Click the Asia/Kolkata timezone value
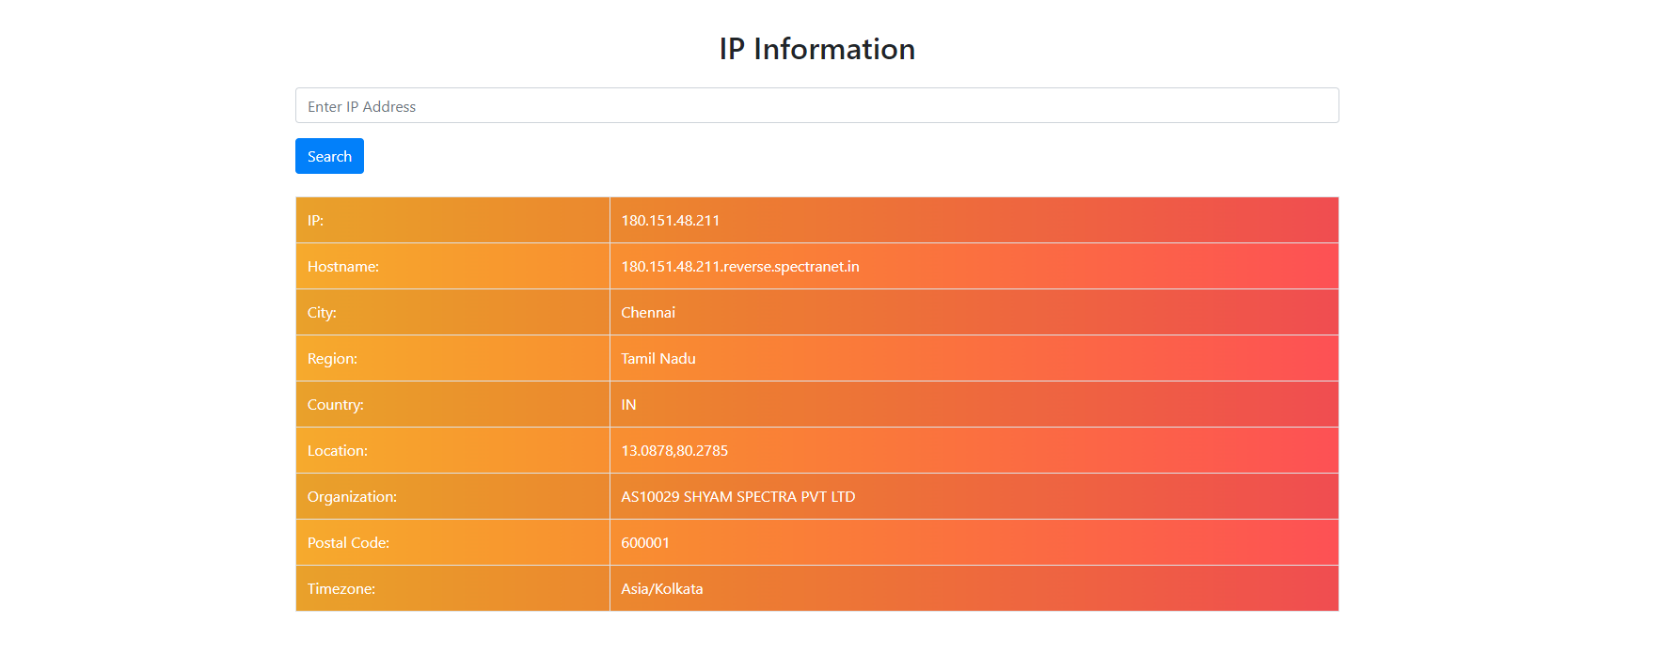Viewport: 1679px width, 654px height. (x=661, y=589)
